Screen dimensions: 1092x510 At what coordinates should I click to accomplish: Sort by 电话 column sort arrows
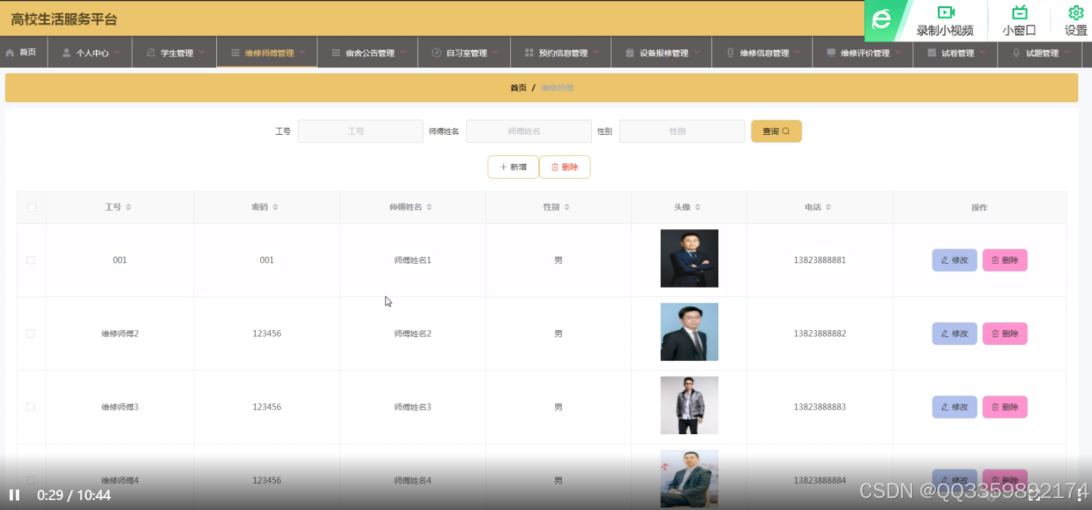828,207
